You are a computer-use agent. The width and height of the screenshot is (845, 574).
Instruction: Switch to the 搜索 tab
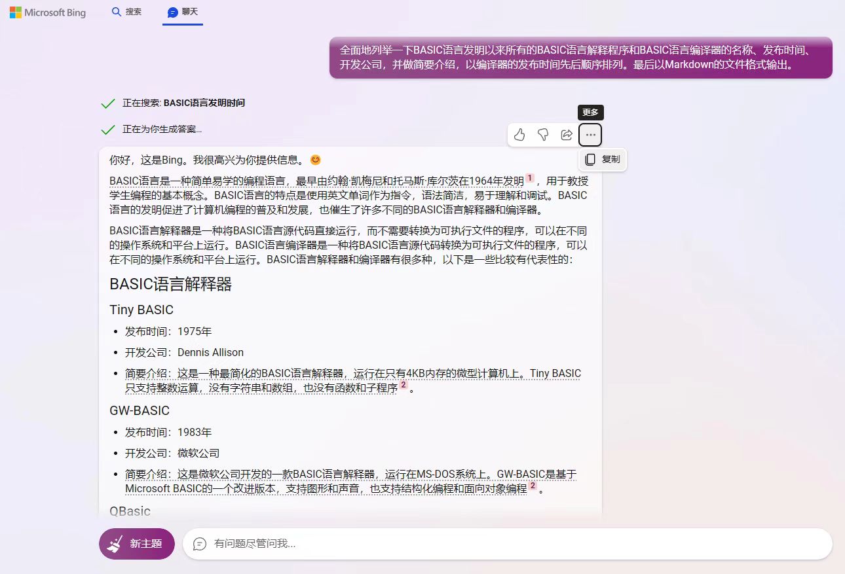[x=126, y=12]
